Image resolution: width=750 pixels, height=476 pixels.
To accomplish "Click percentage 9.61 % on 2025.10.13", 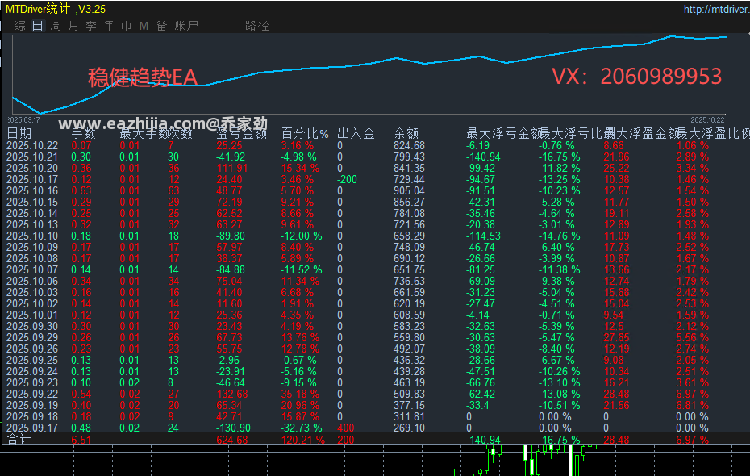I will (297, 224).
